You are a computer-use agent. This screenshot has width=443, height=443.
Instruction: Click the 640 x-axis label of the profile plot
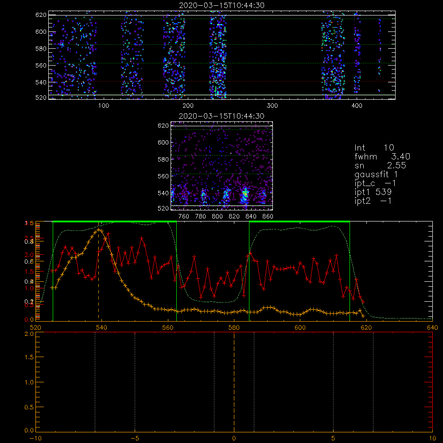[432, 327]
